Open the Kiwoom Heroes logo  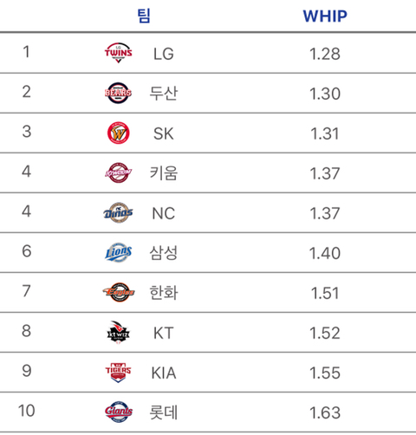(119, 172)
